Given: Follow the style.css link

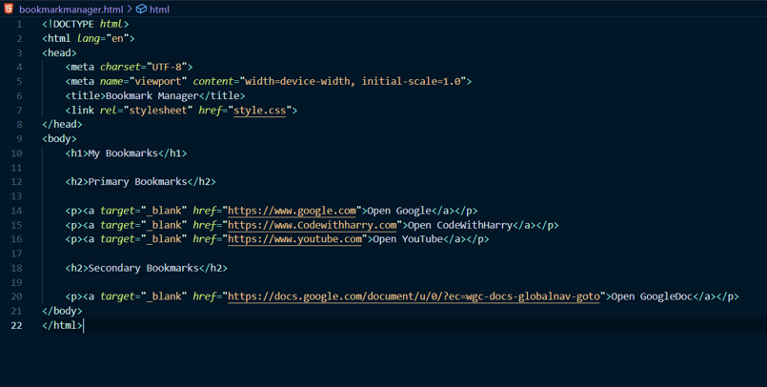Looking at the screenshot, I should [x=260, y=110].
